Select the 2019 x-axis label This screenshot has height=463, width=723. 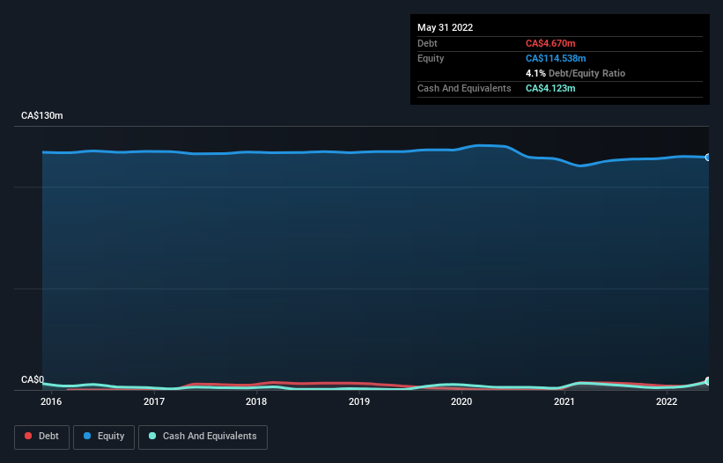point(359,401)
